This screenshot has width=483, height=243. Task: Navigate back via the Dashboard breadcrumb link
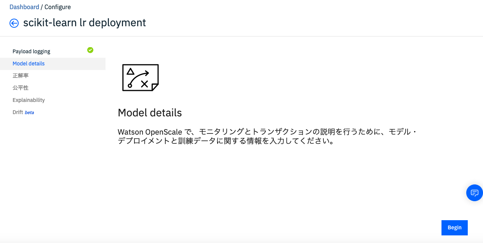(x=24, y=6)
